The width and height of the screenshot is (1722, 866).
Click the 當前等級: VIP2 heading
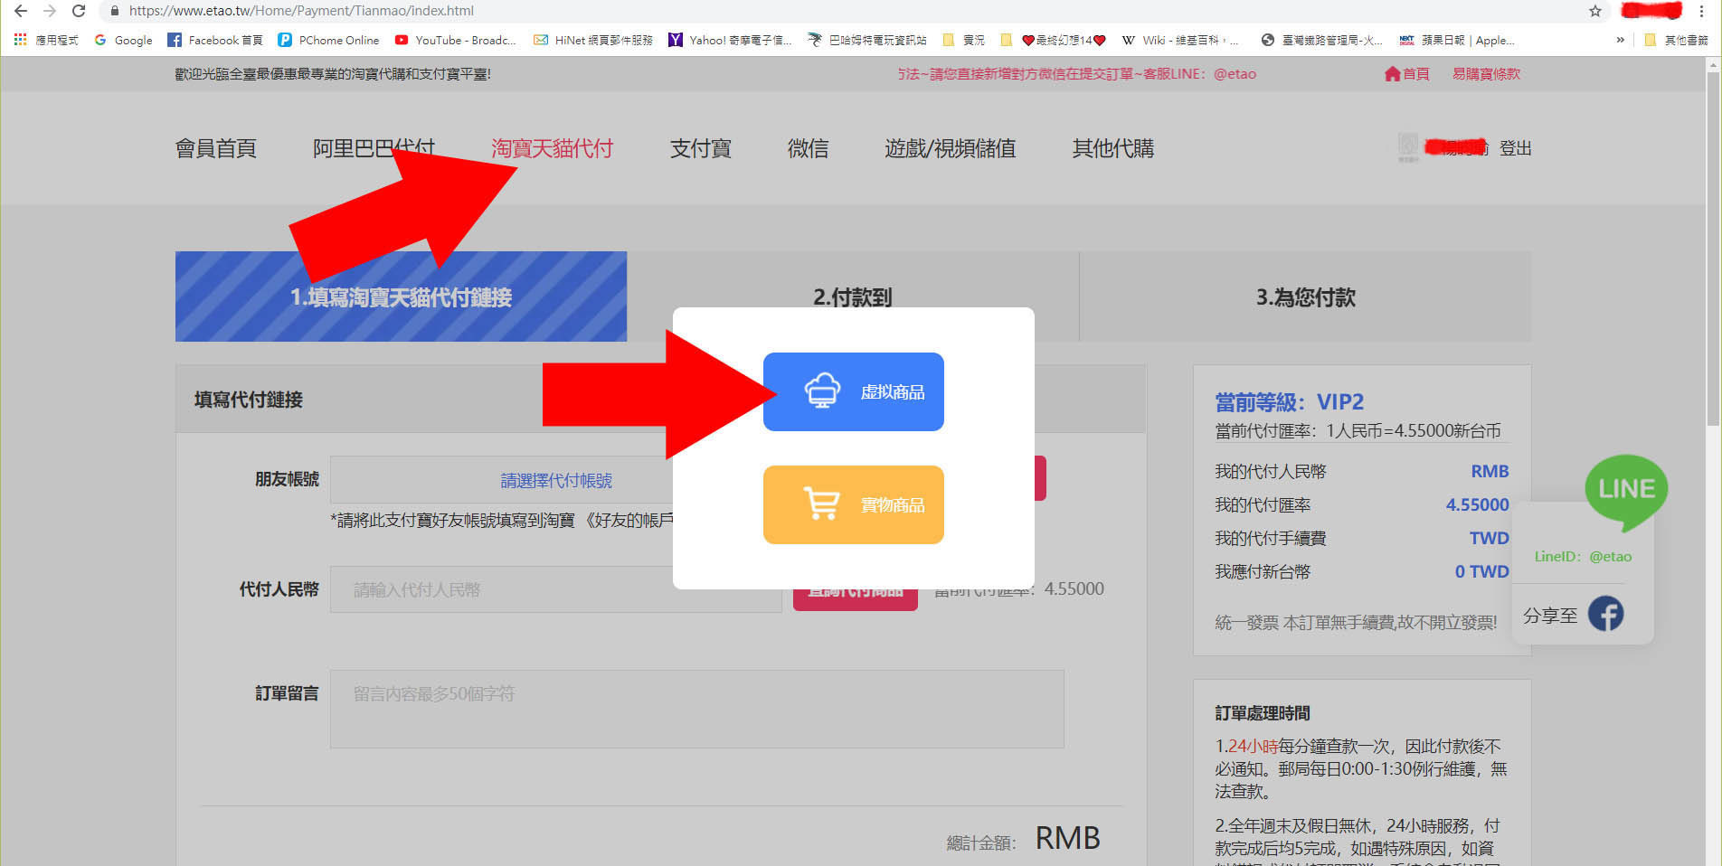click(1289, 402)
